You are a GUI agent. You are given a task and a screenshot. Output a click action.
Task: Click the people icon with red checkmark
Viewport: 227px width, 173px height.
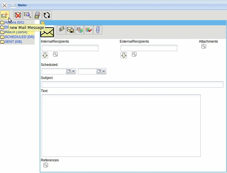pyautogui.click(x=89, y=30)
